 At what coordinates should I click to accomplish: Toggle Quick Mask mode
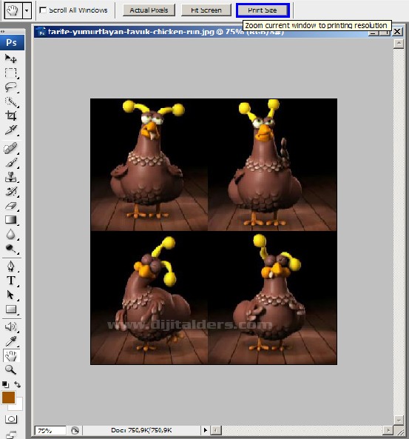(x=11, y=419)
